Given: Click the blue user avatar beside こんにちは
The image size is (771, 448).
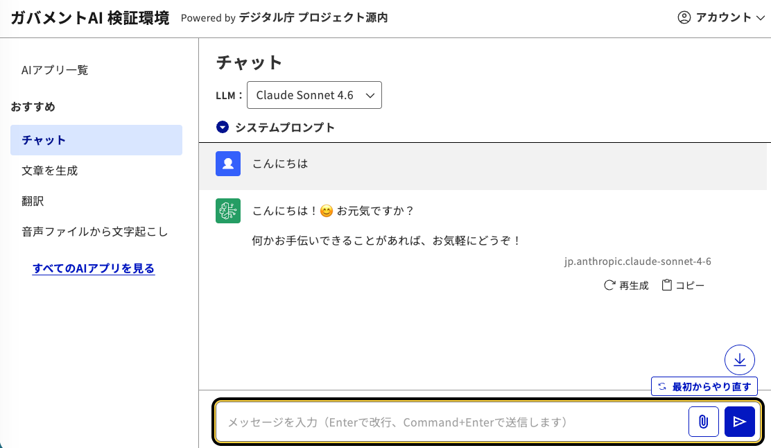Looking at the screenshot, I should 228,163.
